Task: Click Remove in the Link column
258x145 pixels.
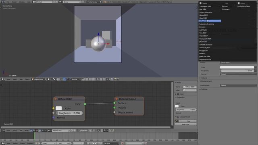Action: click(x=225, y=6)
